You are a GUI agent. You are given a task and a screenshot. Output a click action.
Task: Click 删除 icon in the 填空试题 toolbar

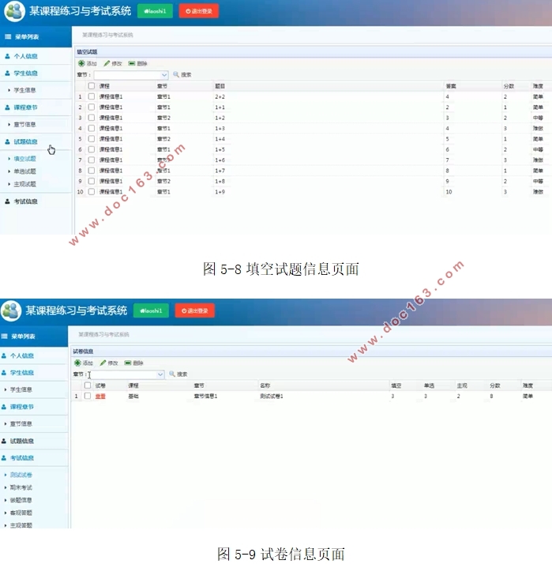coord(132,63)
